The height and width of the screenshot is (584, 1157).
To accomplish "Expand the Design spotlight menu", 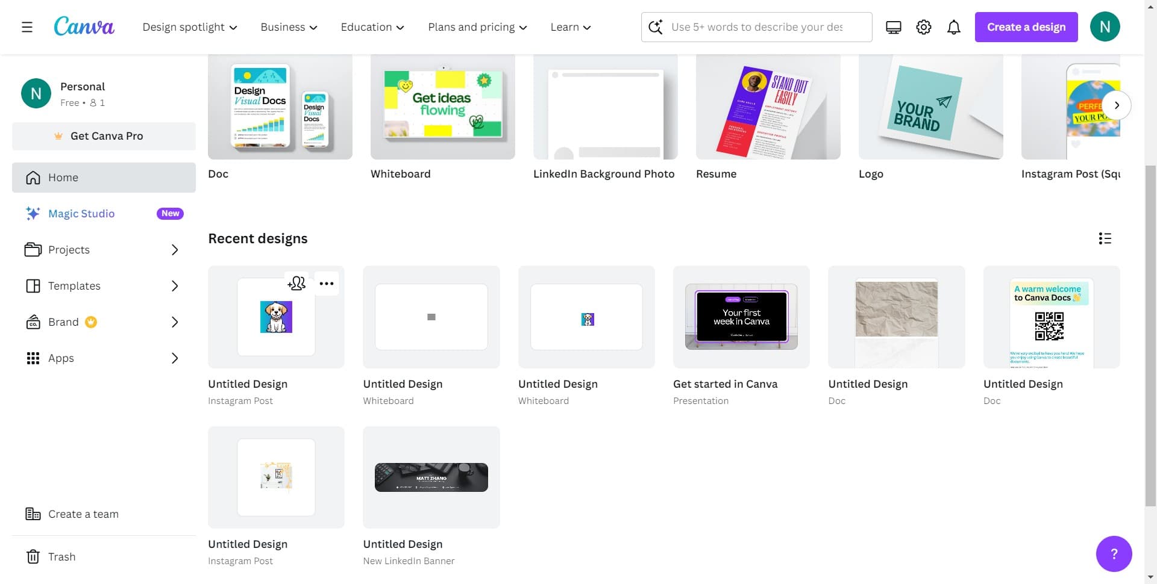I will tap(190, 27).
